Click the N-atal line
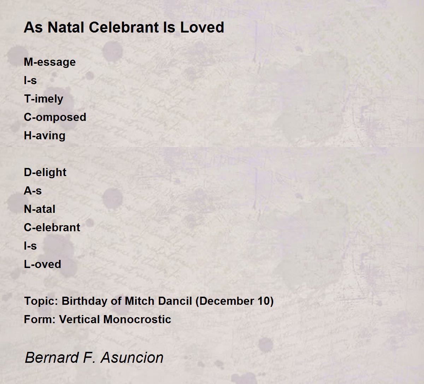424x384 pixels. pyautogui.click(x=40, y=209)
